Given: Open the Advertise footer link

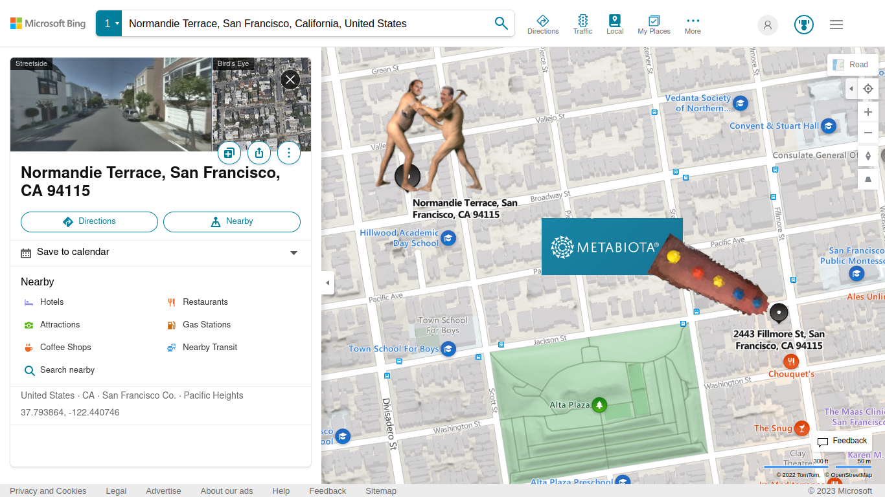Looking at the screenshot, I should tap(163, 491).
